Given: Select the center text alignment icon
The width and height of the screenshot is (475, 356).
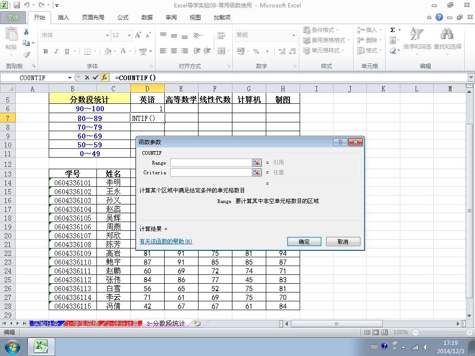Looking at the screenshot, I should click(174, 51).
